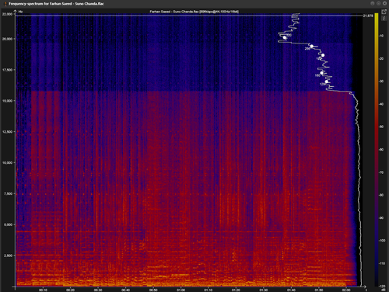Click the 256 bitrate marker dot

coord(312,47)
